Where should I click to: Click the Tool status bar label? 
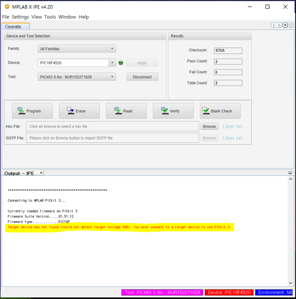click(162, 292)
